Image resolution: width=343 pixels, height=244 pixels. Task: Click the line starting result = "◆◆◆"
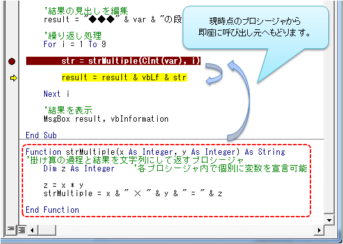(112, 20)
